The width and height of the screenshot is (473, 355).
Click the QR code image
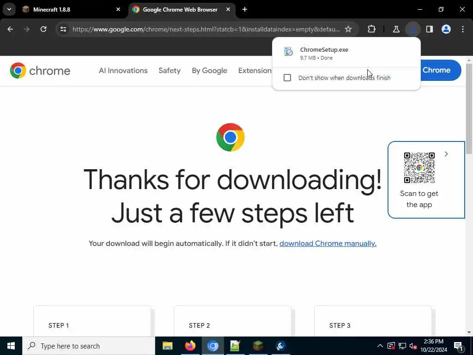pyautogui.click(x=419, y=168)
